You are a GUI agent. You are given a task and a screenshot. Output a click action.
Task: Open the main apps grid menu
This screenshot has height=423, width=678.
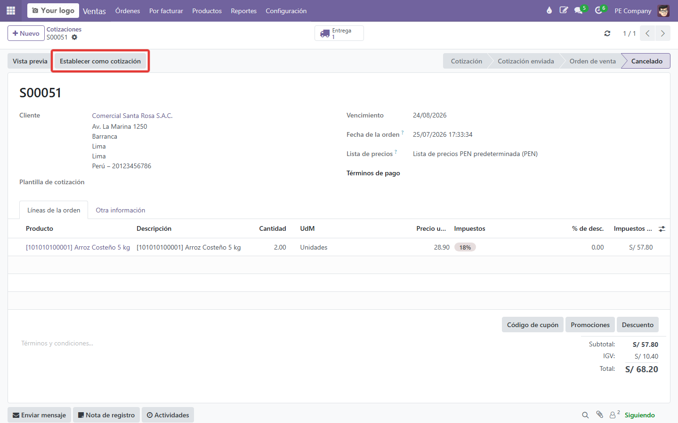(11, 10)
